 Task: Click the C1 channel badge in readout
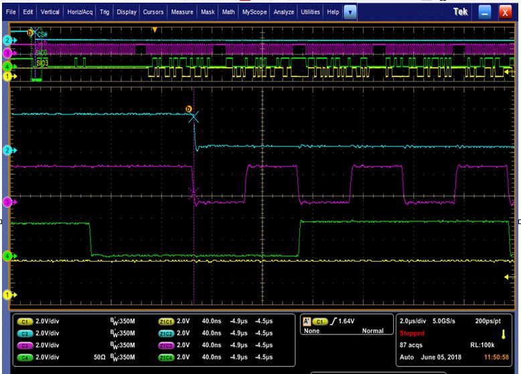tap(25, 321)
